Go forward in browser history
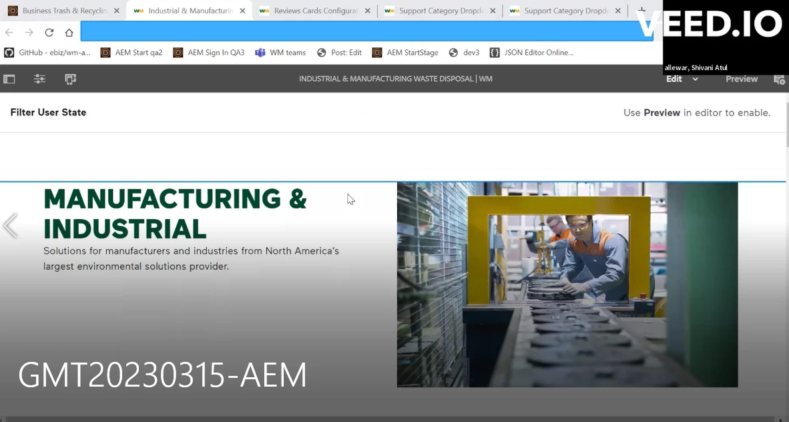 coord(29,32)
